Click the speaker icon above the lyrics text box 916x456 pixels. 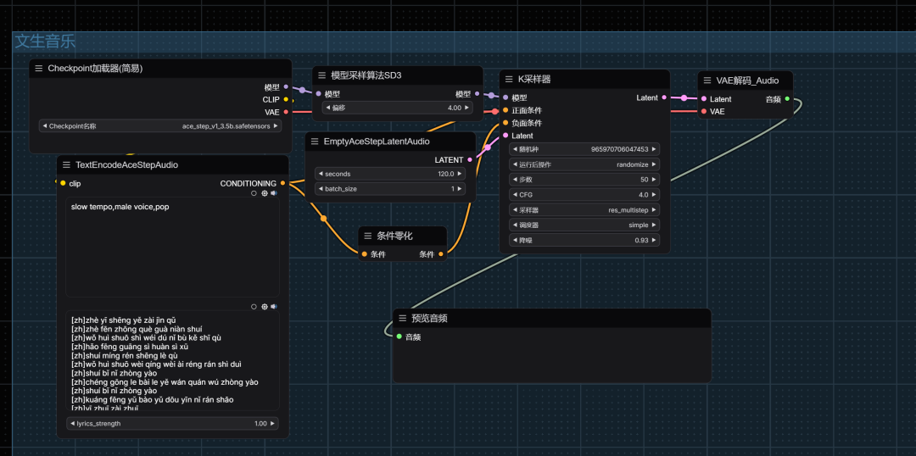pyautogui.click(x=273, y=307)
